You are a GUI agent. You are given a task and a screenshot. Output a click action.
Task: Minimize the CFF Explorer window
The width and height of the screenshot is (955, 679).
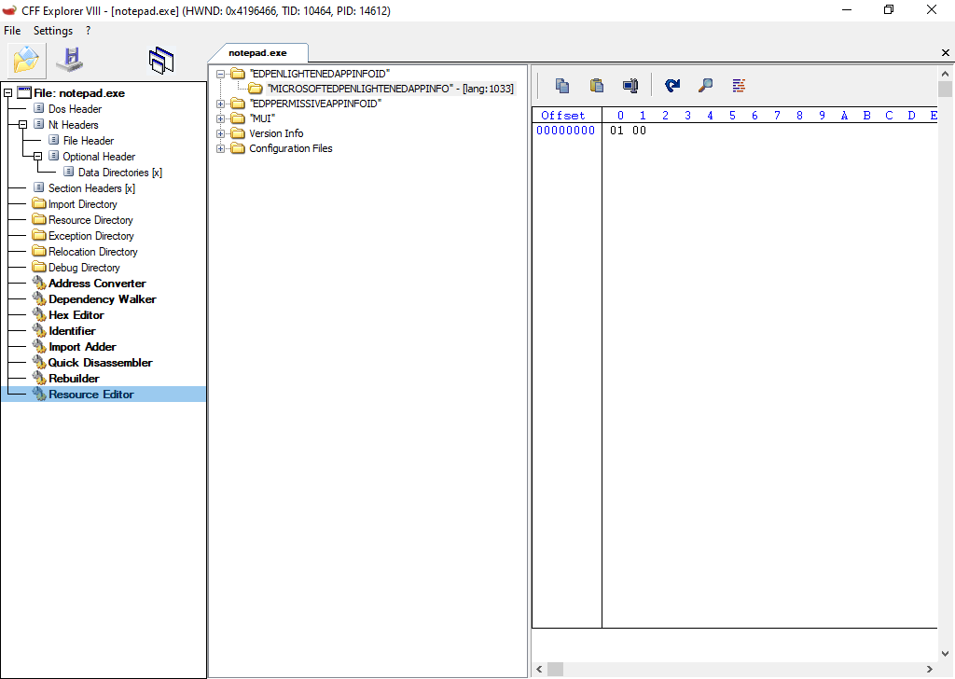[846, 10]
